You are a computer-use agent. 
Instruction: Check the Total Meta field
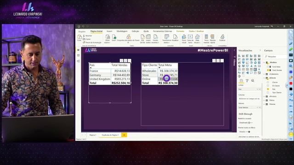pos(268,67)
